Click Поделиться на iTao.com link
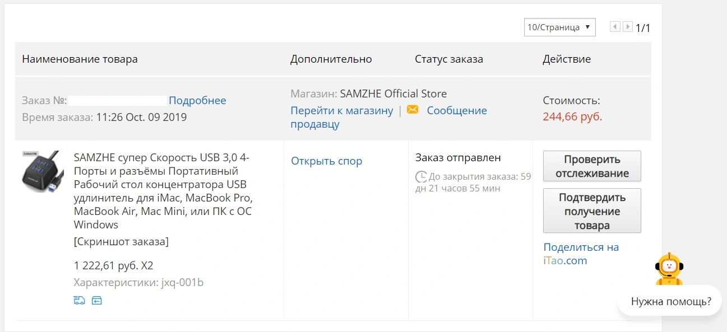The width and height of the screenshot is (727, 332). [581, 254]
